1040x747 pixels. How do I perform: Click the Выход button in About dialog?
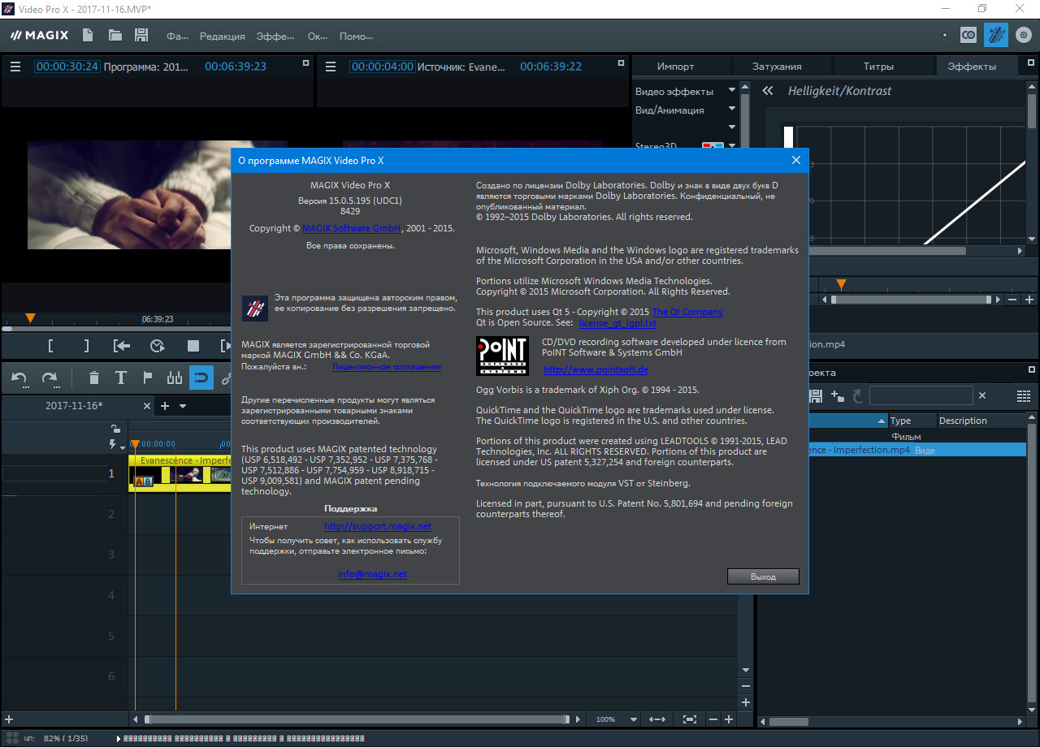[x=763, y=576]
